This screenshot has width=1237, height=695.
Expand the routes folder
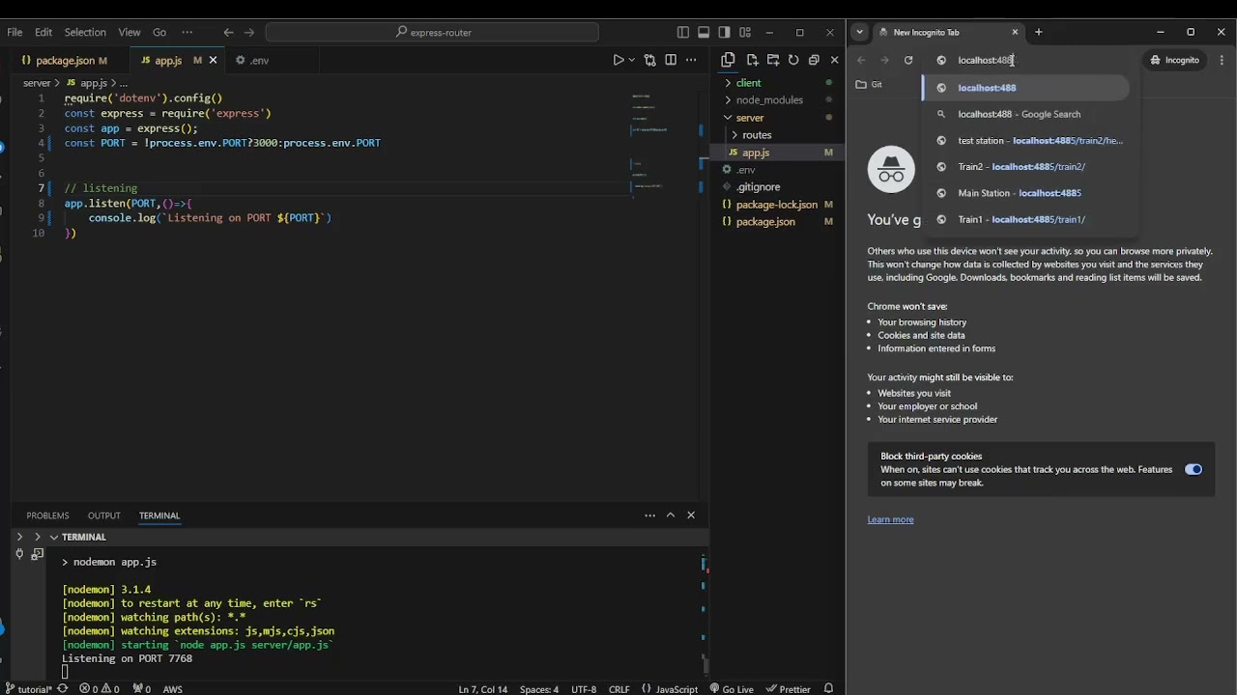pyautogui.click(x=757, y=135)
